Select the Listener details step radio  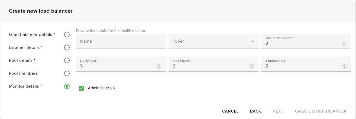(x=67, y=47)
